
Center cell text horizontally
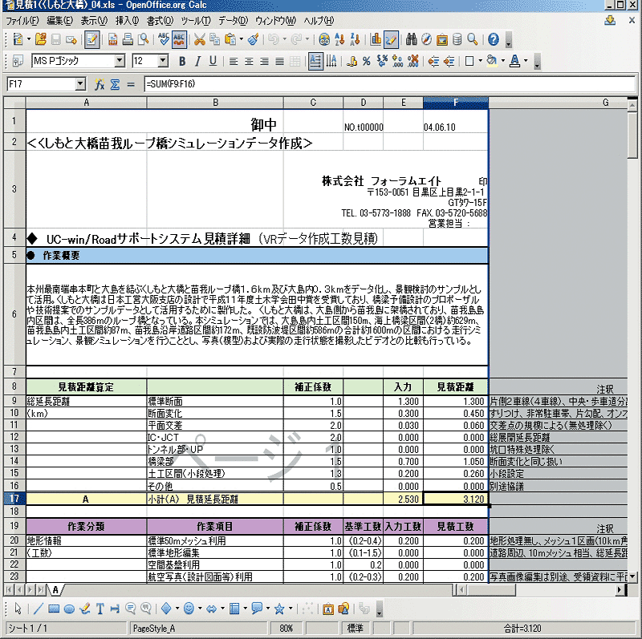tap(249, 62)
